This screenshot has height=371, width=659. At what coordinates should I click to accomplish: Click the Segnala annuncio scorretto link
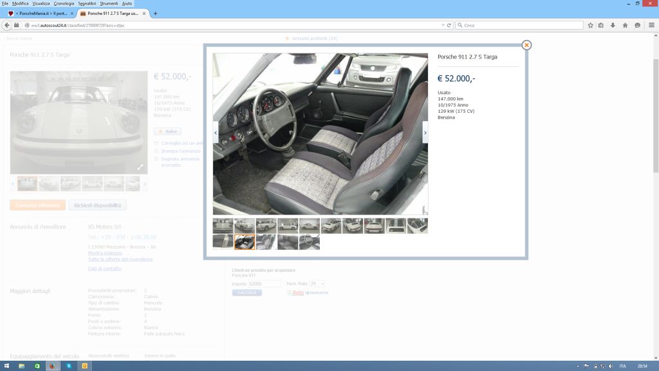coord(180,162)
